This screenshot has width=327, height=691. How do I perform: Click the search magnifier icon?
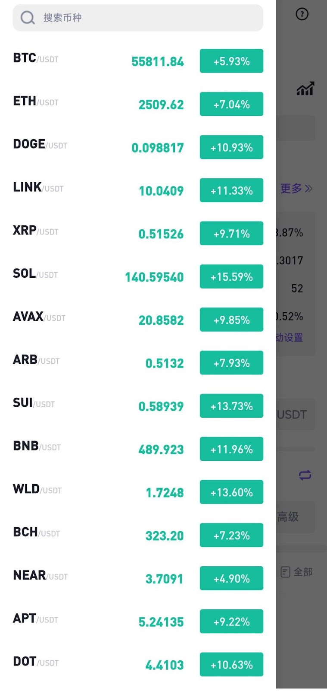[28, 18]
